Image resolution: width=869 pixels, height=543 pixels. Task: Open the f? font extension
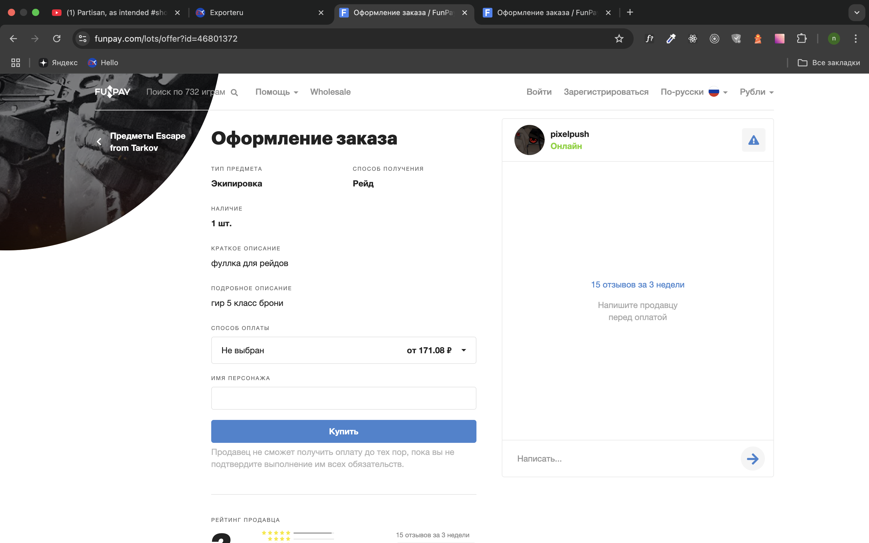pyautogui.click(x=649, y=39)
